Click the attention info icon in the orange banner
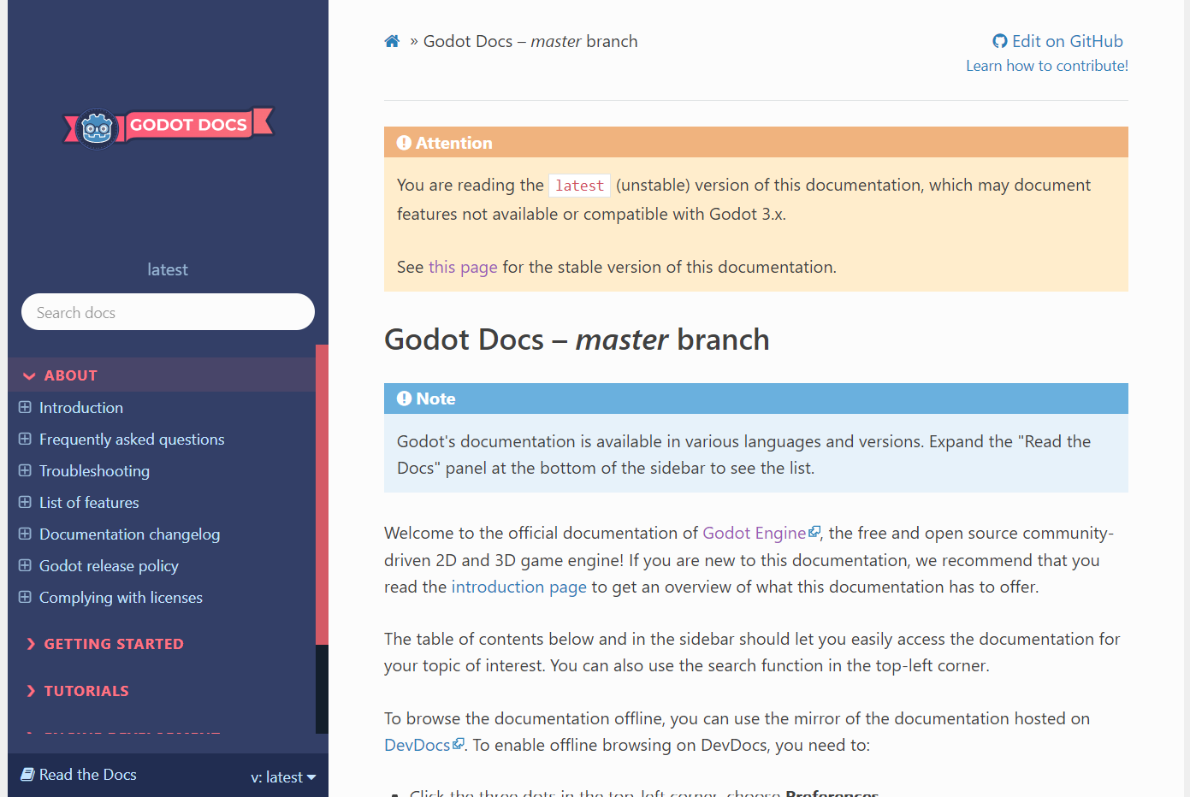 pos(404,142)
